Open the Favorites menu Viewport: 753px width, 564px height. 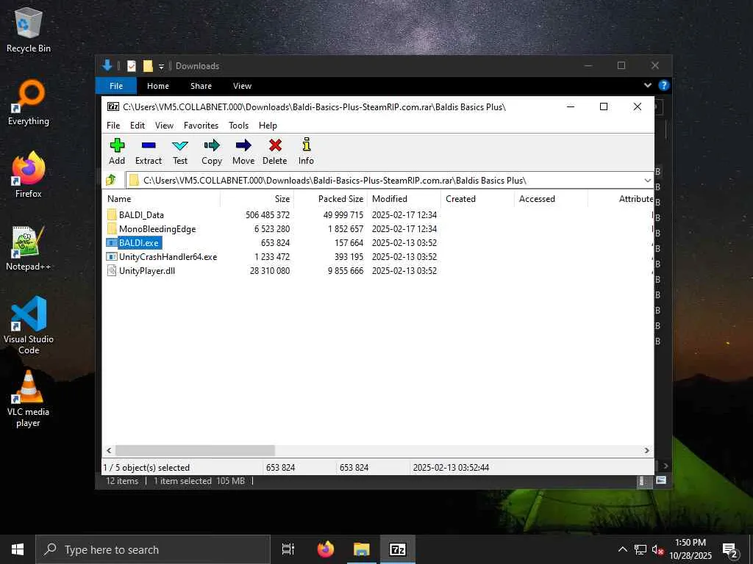click(x=201, y=125)
